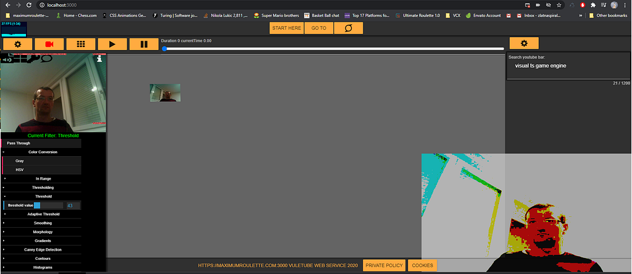Click the speaker volume icon on webcam preview
The height and width of the screenshot is (274, 632).
click(6, 60)
